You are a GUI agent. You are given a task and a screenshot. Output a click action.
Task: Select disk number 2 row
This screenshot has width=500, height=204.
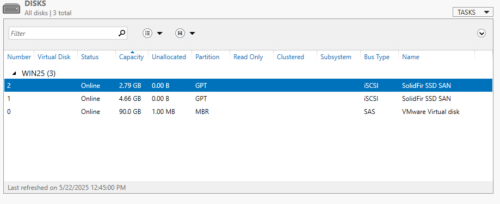(249, 86)
